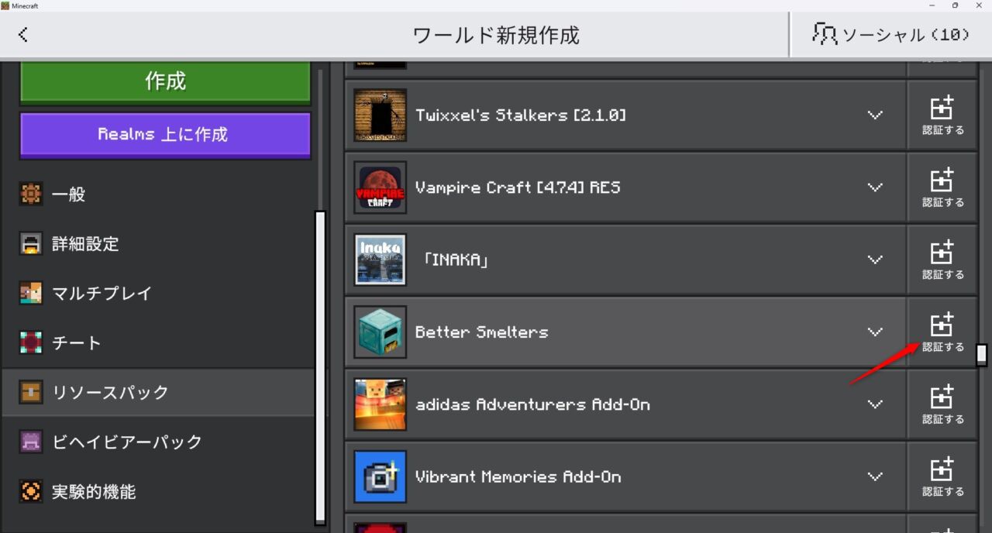The image size is (992, 533).
Task: Select the Better Smelters pack name
Action: pos(481,332)
